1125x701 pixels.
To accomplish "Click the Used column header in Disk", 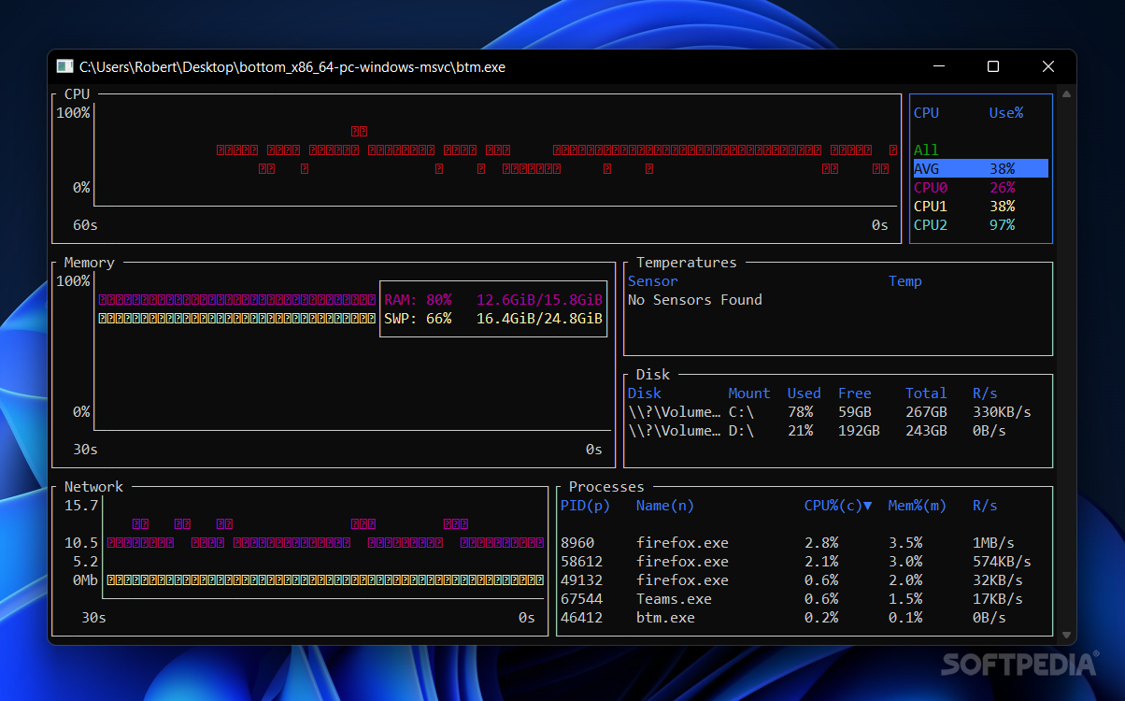I will (804, 393).
